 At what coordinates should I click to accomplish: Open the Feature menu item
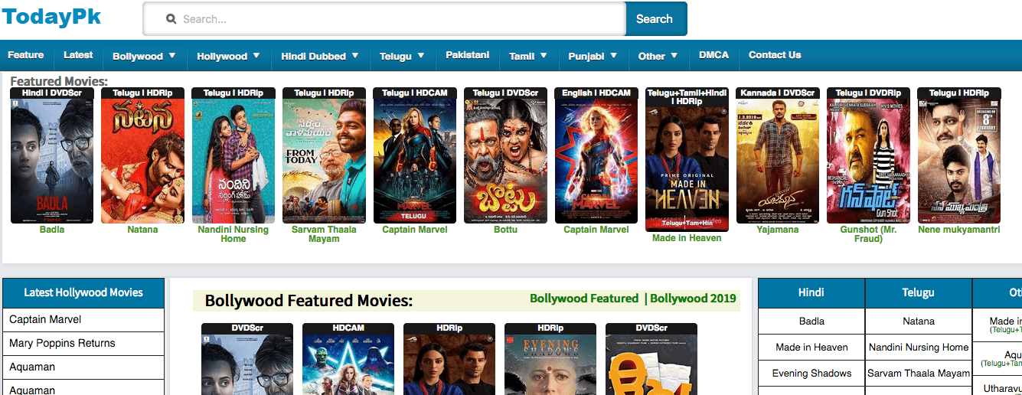pyautogui.click(x=26, y=55)
